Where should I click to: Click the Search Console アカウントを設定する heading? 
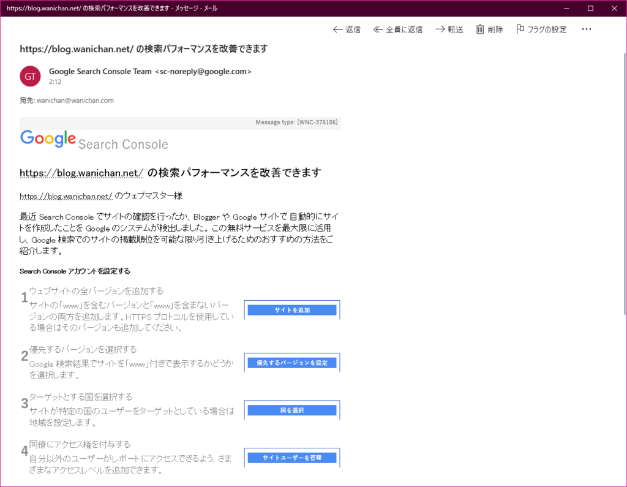(75, 271)
